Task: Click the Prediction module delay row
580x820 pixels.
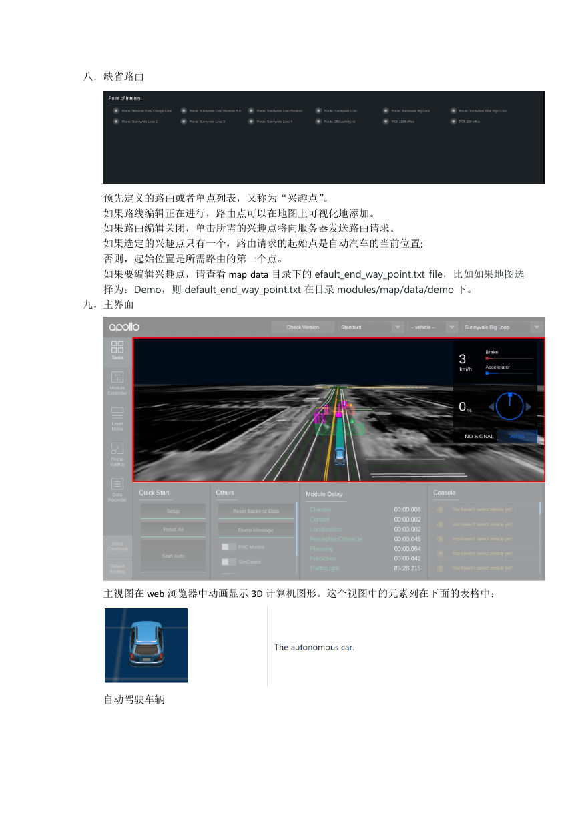Action: click(x=365, y=558)
